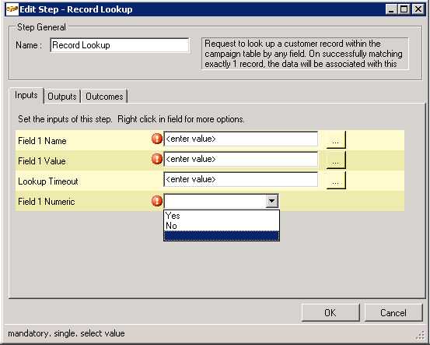Choose No from the dropdown list
Viewport: 430px width, 345px height.
tap(222, 226)
